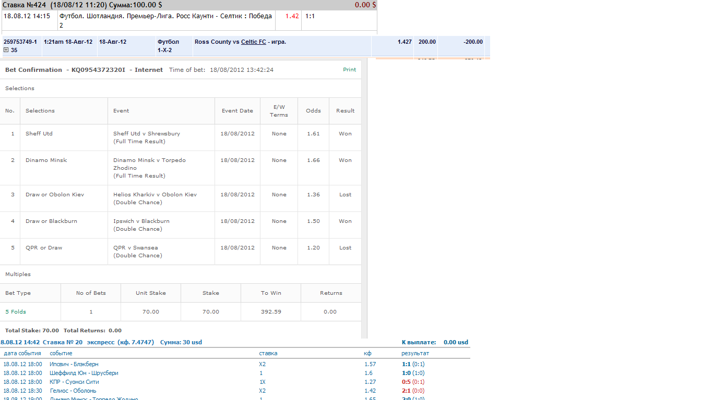The height and width of the screenshot is (400, 713).
Task: Click the red 0:5 (0:1) result
Action: (x=413, y=382)
